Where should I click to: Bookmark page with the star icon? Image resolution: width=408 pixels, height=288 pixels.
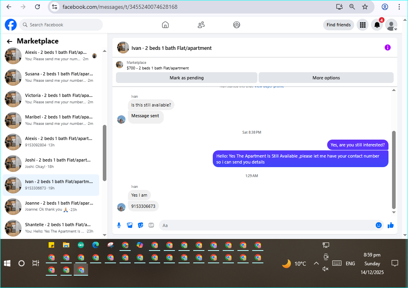click(365, 7)
